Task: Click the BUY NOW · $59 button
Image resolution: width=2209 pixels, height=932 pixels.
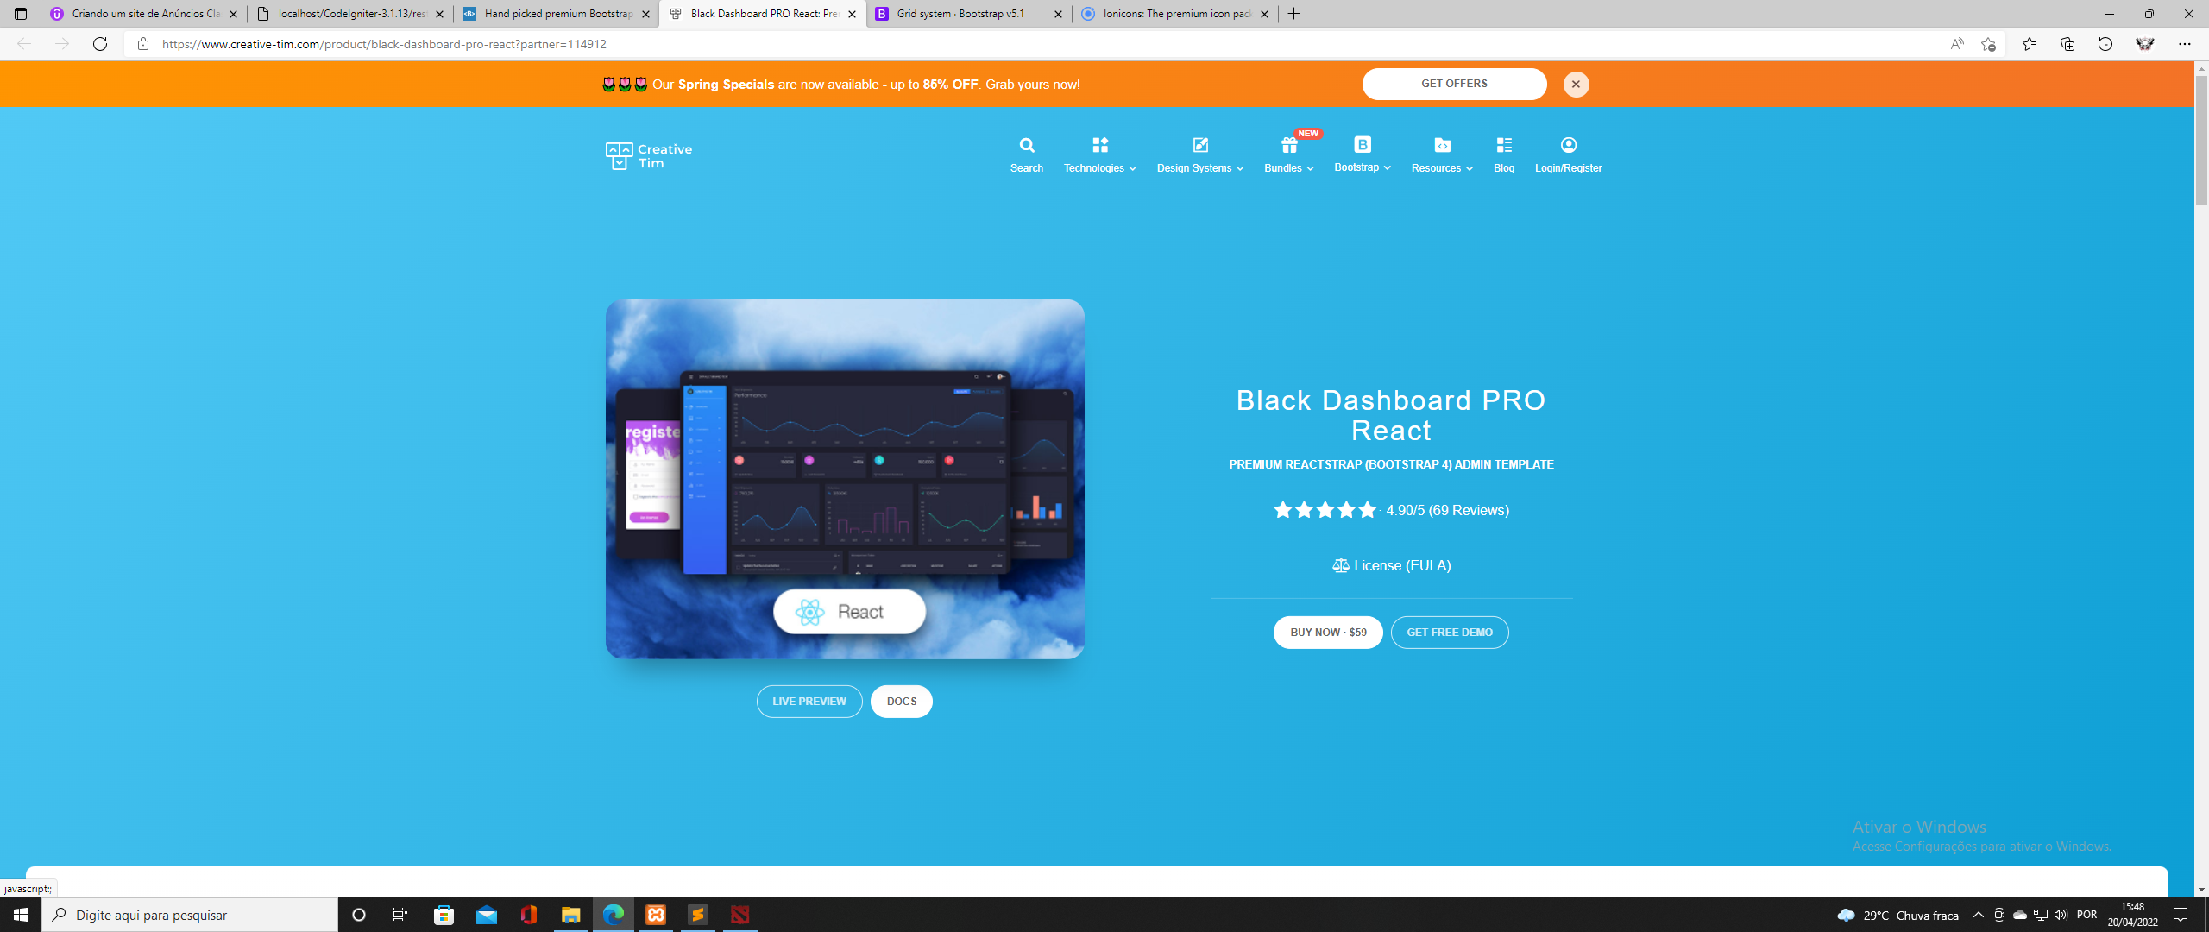Action: (1328, 633)
